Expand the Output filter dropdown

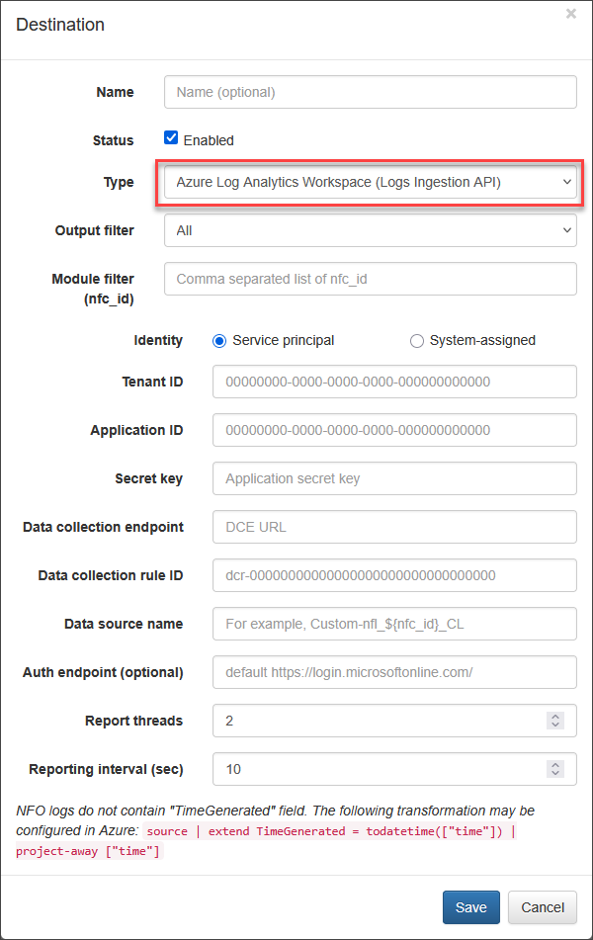(371, 231)
